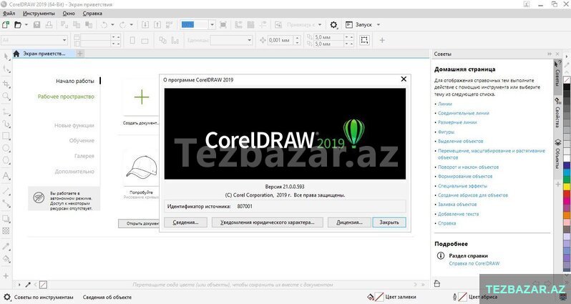Select the Rectangle tool in toolbox
571x304 pixels.
tap(6, 136)
